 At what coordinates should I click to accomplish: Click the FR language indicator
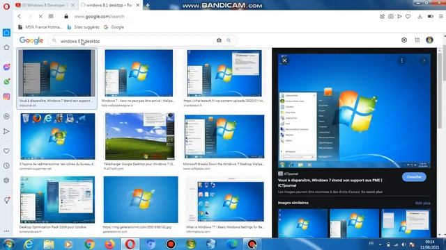pos(371,244)
